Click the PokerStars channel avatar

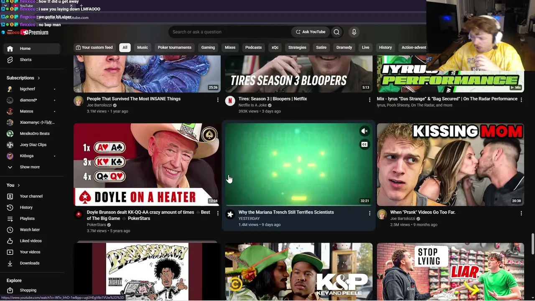tap(79, 214)
